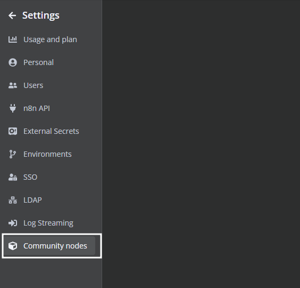Open the Usage and plan settings page
Image resolution: width=300 pixels, height=288 pixels.
point(50,39)
